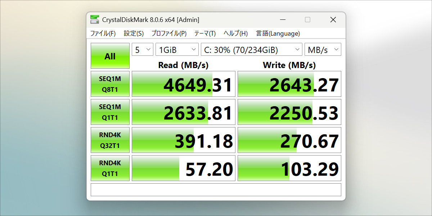432x216 pixels.
Task: Open the 言語(Language) menu
Action: pyautogui.click(x=278, y=33)
